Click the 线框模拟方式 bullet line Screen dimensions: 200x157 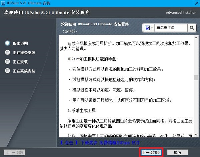click(112, 79)
